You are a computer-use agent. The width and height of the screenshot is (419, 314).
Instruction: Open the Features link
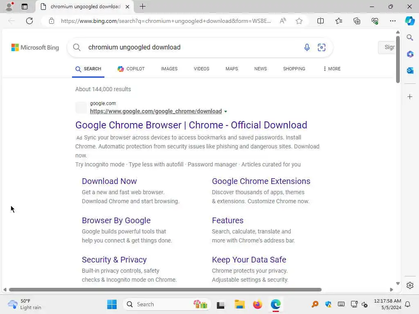coord(228,220)
